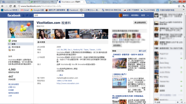Viewport: 186px width, 104px height.
Task: Click the browser forward arrow
Action: [x=6, y=6]
